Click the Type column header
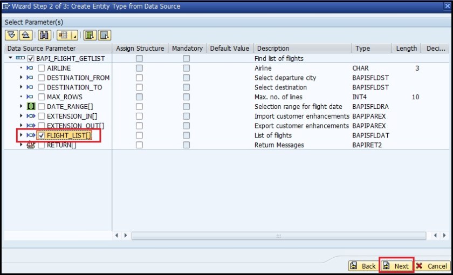The image size is (453, 275). (x=372, y=48)
